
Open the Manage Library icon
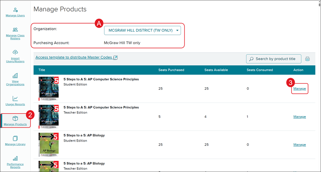[16, 138]
